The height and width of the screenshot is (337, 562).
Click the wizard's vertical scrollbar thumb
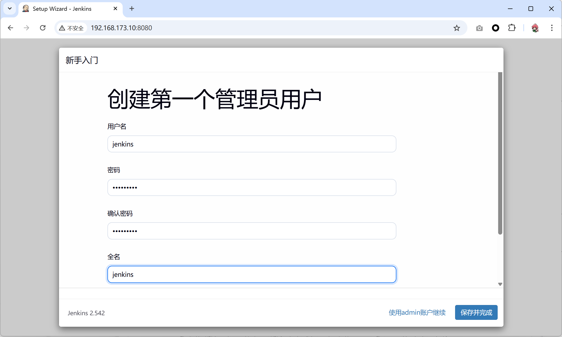pos(500,153)
